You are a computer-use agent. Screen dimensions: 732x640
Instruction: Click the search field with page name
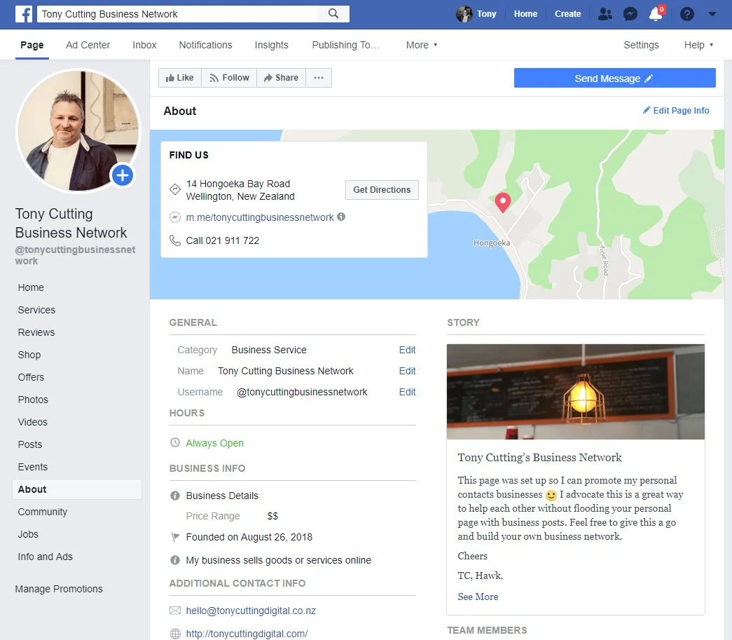coord(177,13)
